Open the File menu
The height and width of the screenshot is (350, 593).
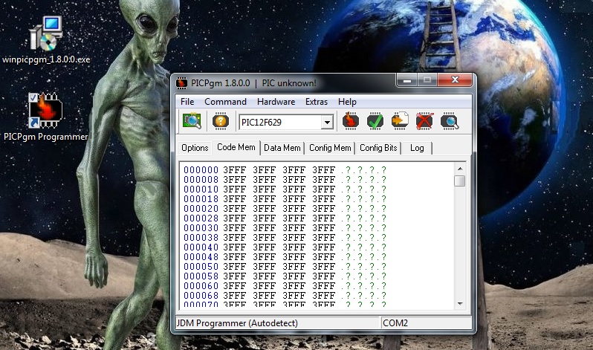click(187, 102)
